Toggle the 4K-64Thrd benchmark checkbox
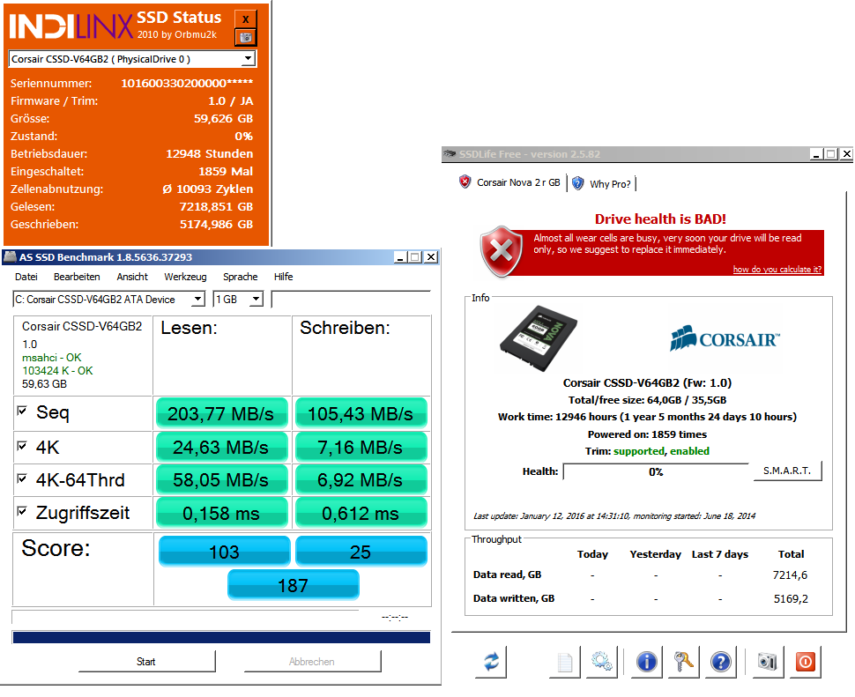Image resolution: width=855 pixels, height=697 pixels. tap(22, 478)
